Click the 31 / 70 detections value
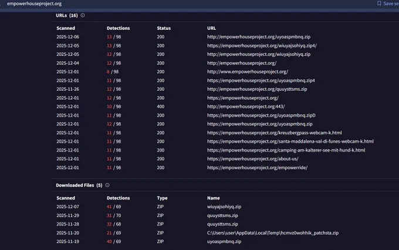 point(114,215)
